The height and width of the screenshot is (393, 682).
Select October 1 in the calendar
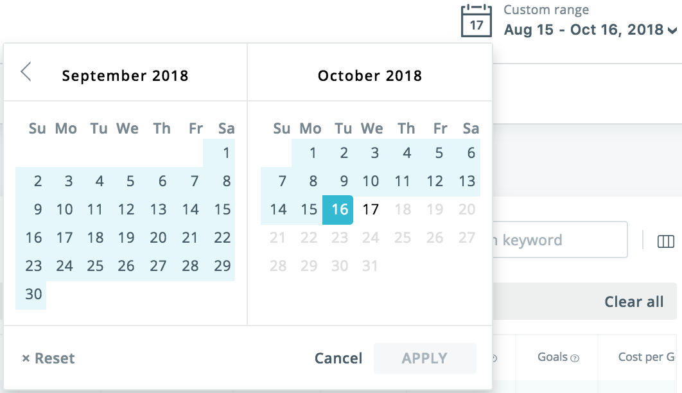click(312, 153)
